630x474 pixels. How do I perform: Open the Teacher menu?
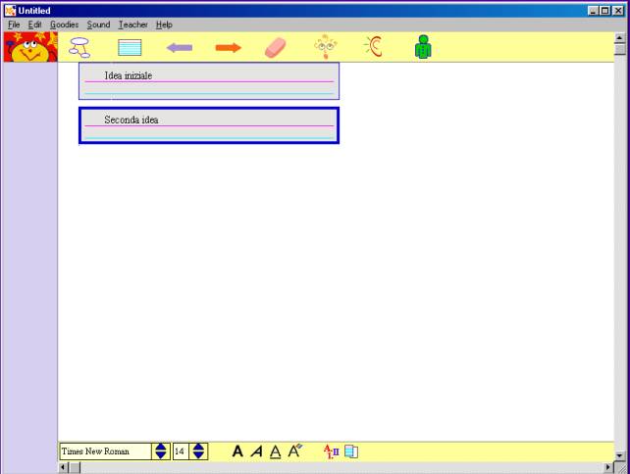tap(133, 24)
